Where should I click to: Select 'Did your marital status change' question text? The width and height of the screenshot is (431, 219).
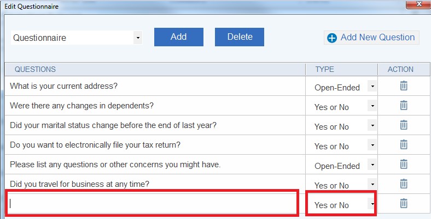point(113,125)
